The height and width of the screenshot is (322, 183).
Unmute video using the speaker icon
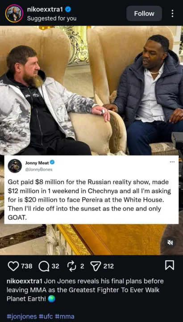tap(170, 243)
